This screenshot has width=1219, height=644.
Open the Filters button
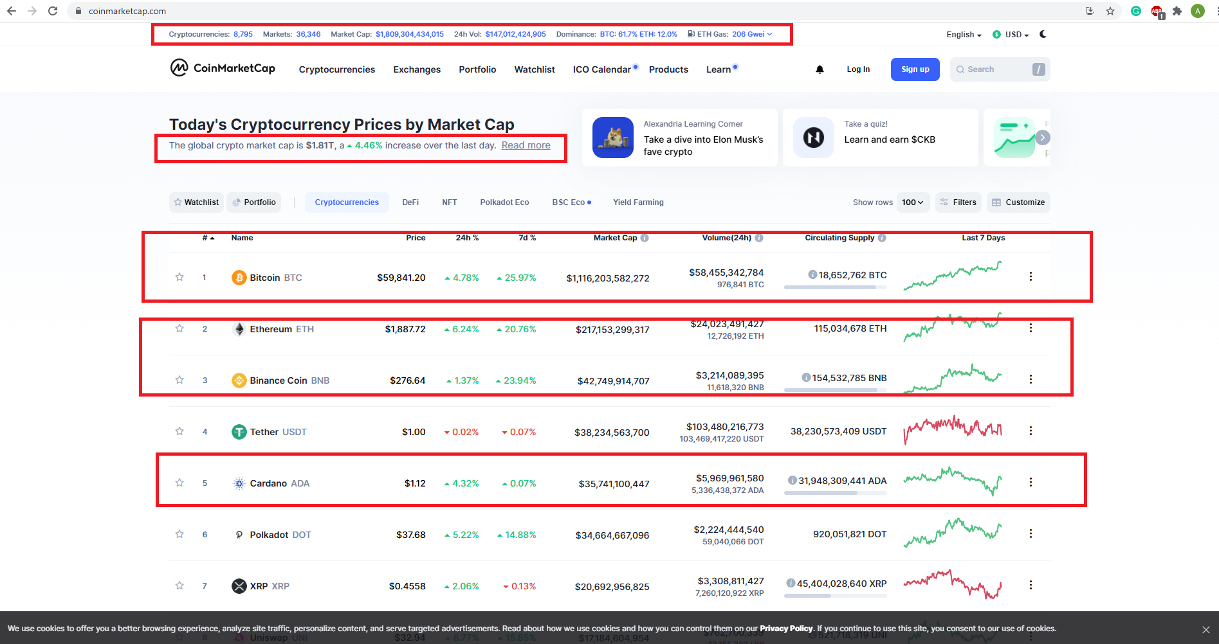tap(958, 202)
